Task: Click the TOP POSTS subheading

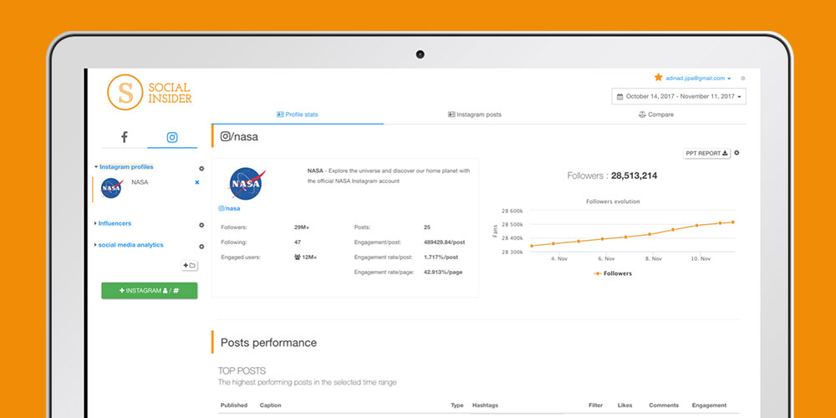Action: click(242, 370)
